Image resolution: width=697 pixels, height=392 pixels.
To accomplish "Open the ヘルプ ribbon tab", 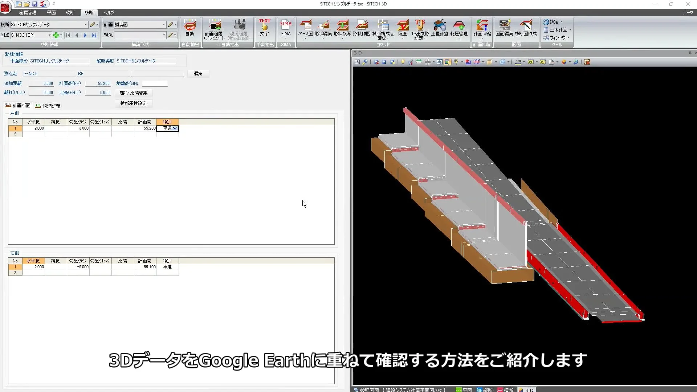I will 109,13.
